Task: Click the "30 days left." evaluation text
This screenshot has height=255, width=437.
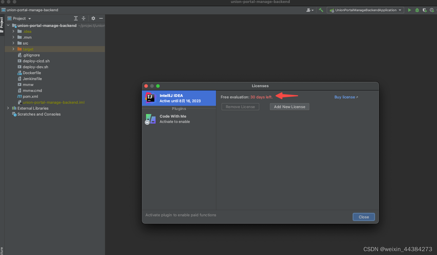Action: (262, 97)
